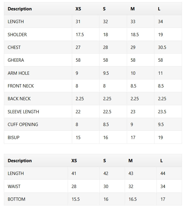
Task: Click SLEEVE LENGTH value 22.5 for size S
Action: coord(107,112)
